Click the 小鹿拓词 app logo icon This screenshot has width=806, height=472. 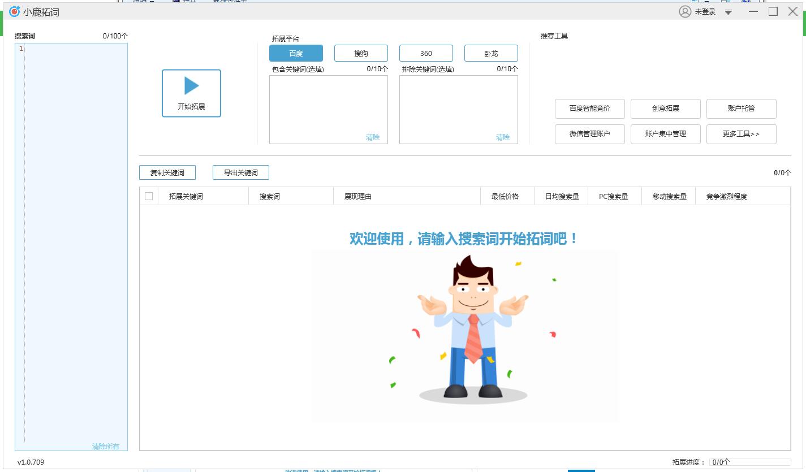14,11
